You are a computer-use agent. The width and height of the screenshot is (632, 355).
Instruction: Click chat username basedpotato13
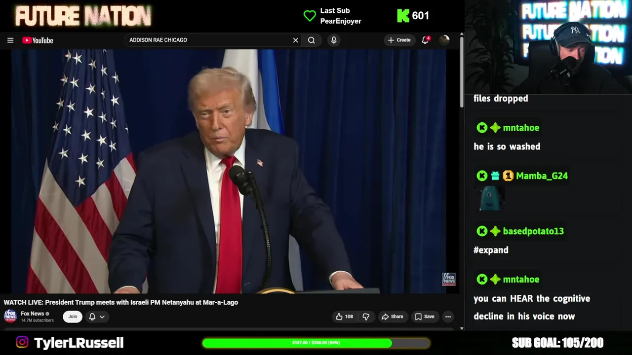533,231
